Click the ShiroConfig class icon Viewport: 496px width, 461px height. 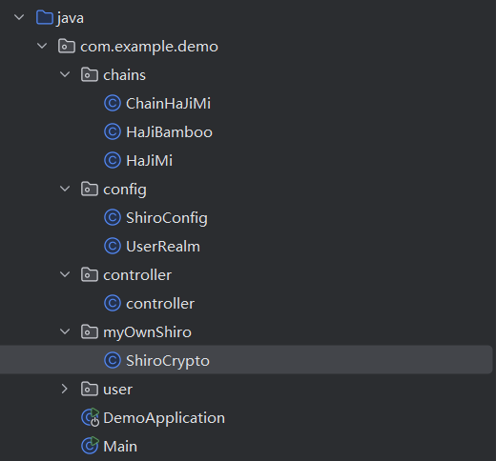tap(113, 217)
